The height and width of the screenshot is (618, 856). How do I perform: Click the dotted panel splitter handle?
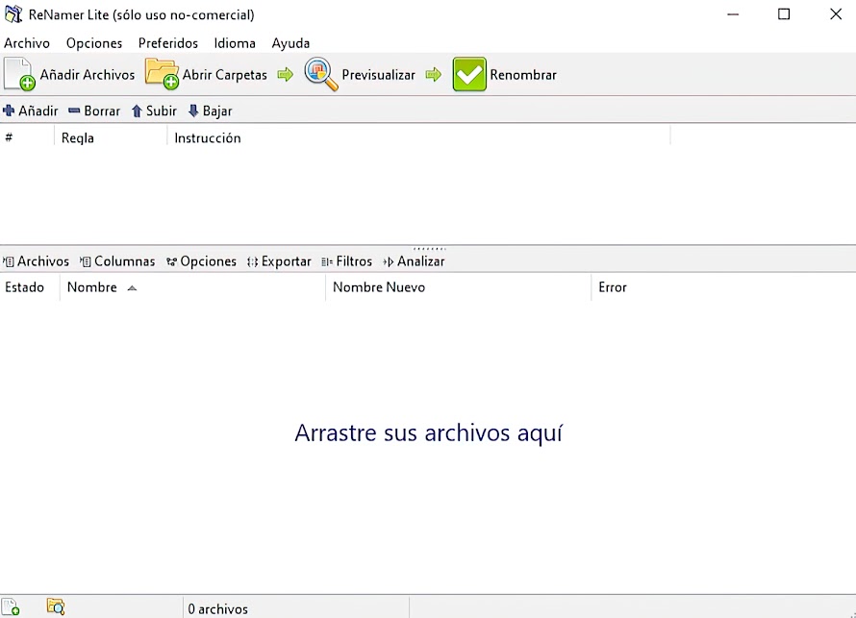(429, 248)
